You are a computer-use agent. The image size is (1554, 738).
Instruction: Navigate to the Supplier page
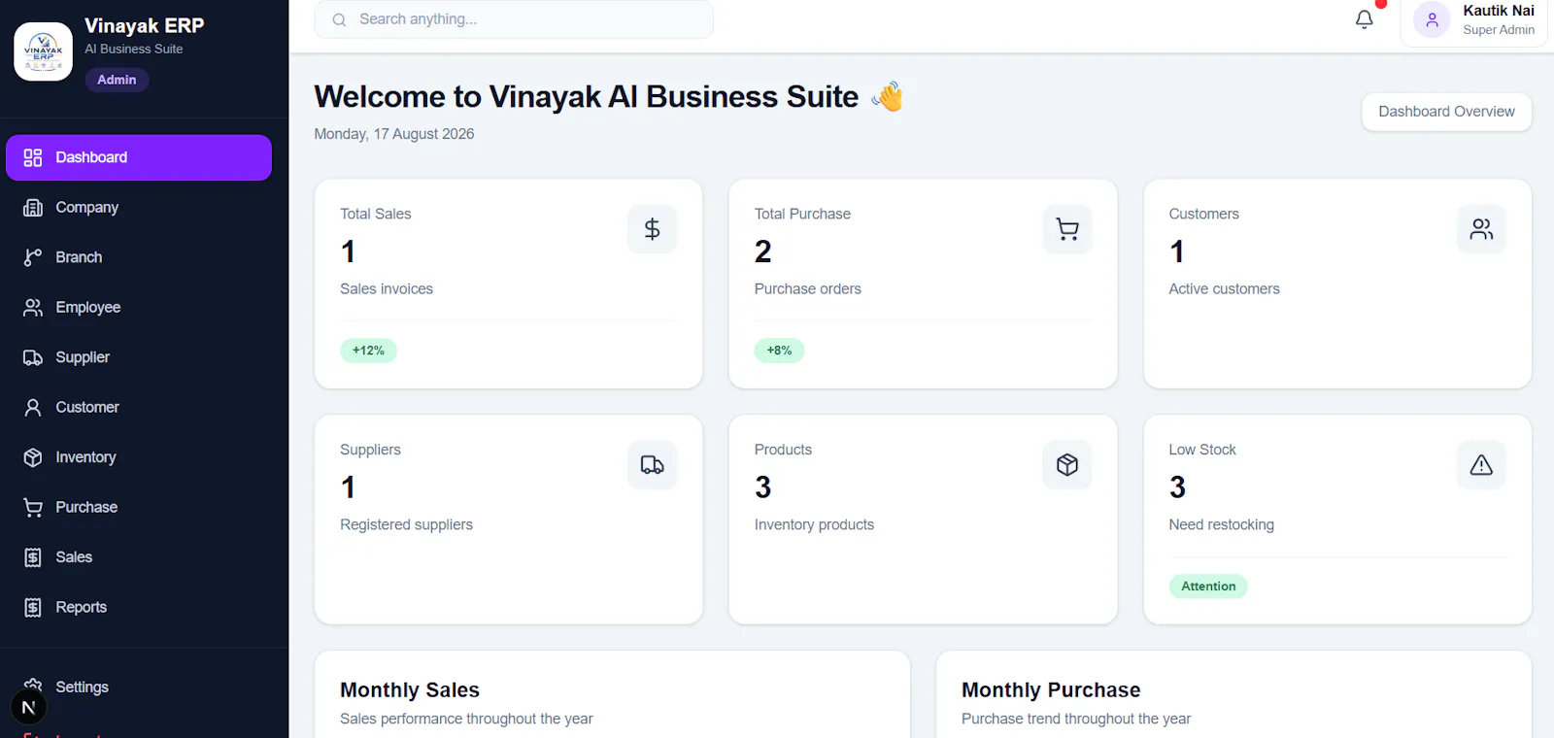[139, 357]
